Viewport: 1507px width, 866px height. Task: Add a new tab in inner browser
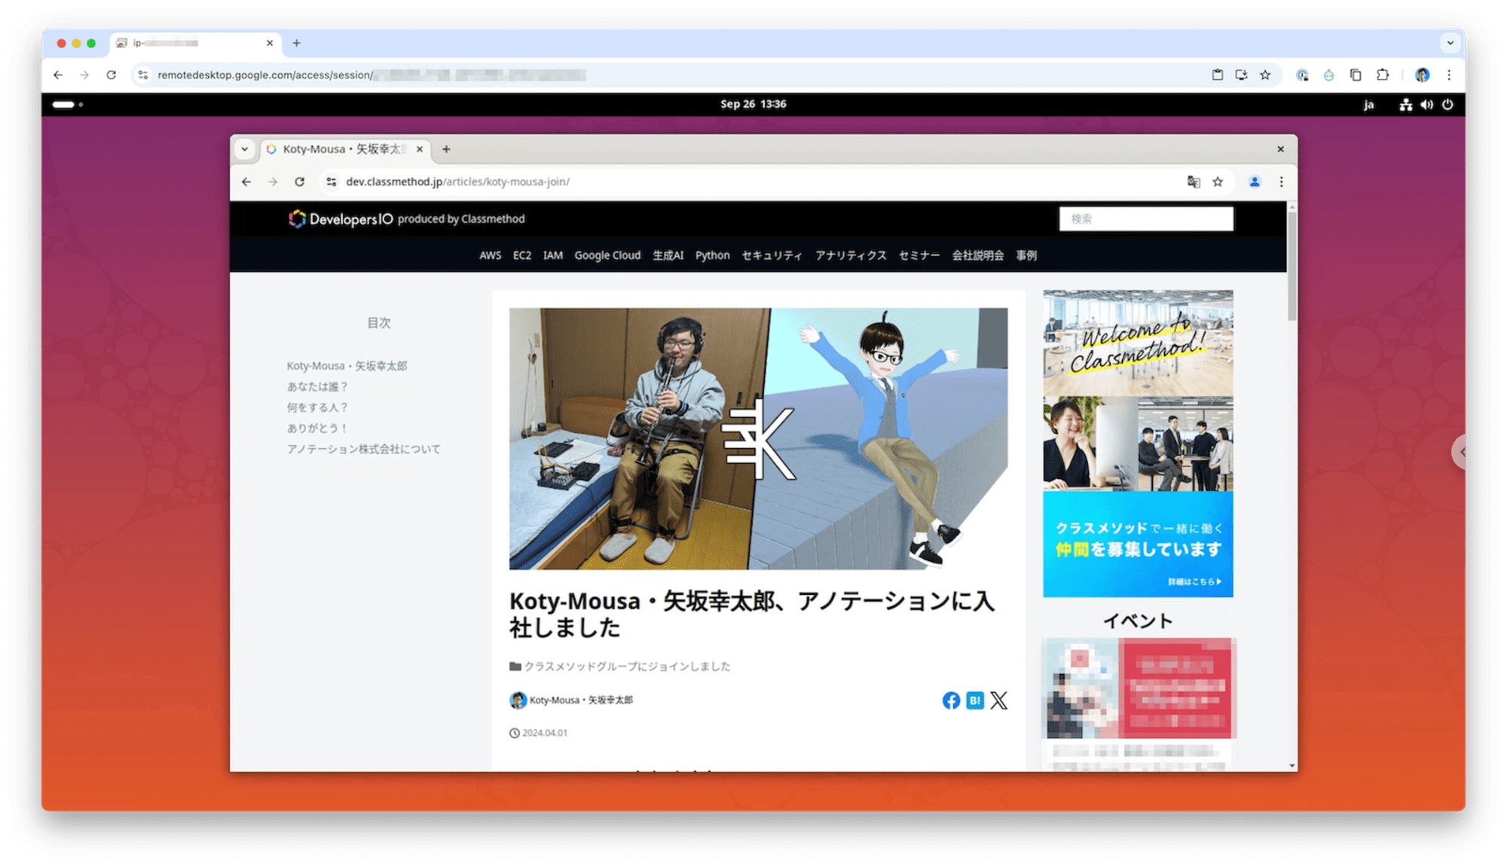pyautogui.click(x=446, y=149)
